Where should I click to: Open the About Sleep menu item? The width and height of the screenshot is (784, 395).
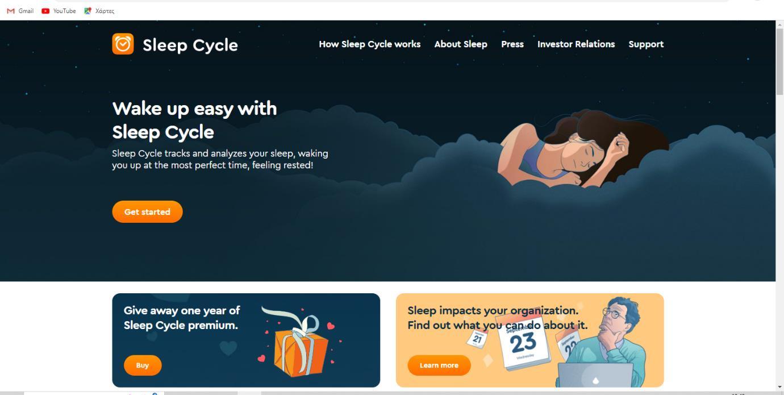tap(461, 44)
